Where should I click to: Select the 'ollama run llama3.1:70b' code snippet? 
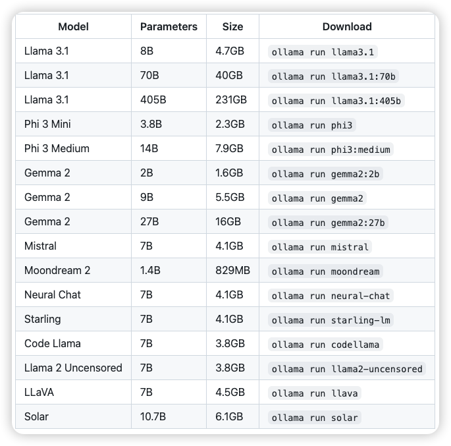(x=333, y=76)
